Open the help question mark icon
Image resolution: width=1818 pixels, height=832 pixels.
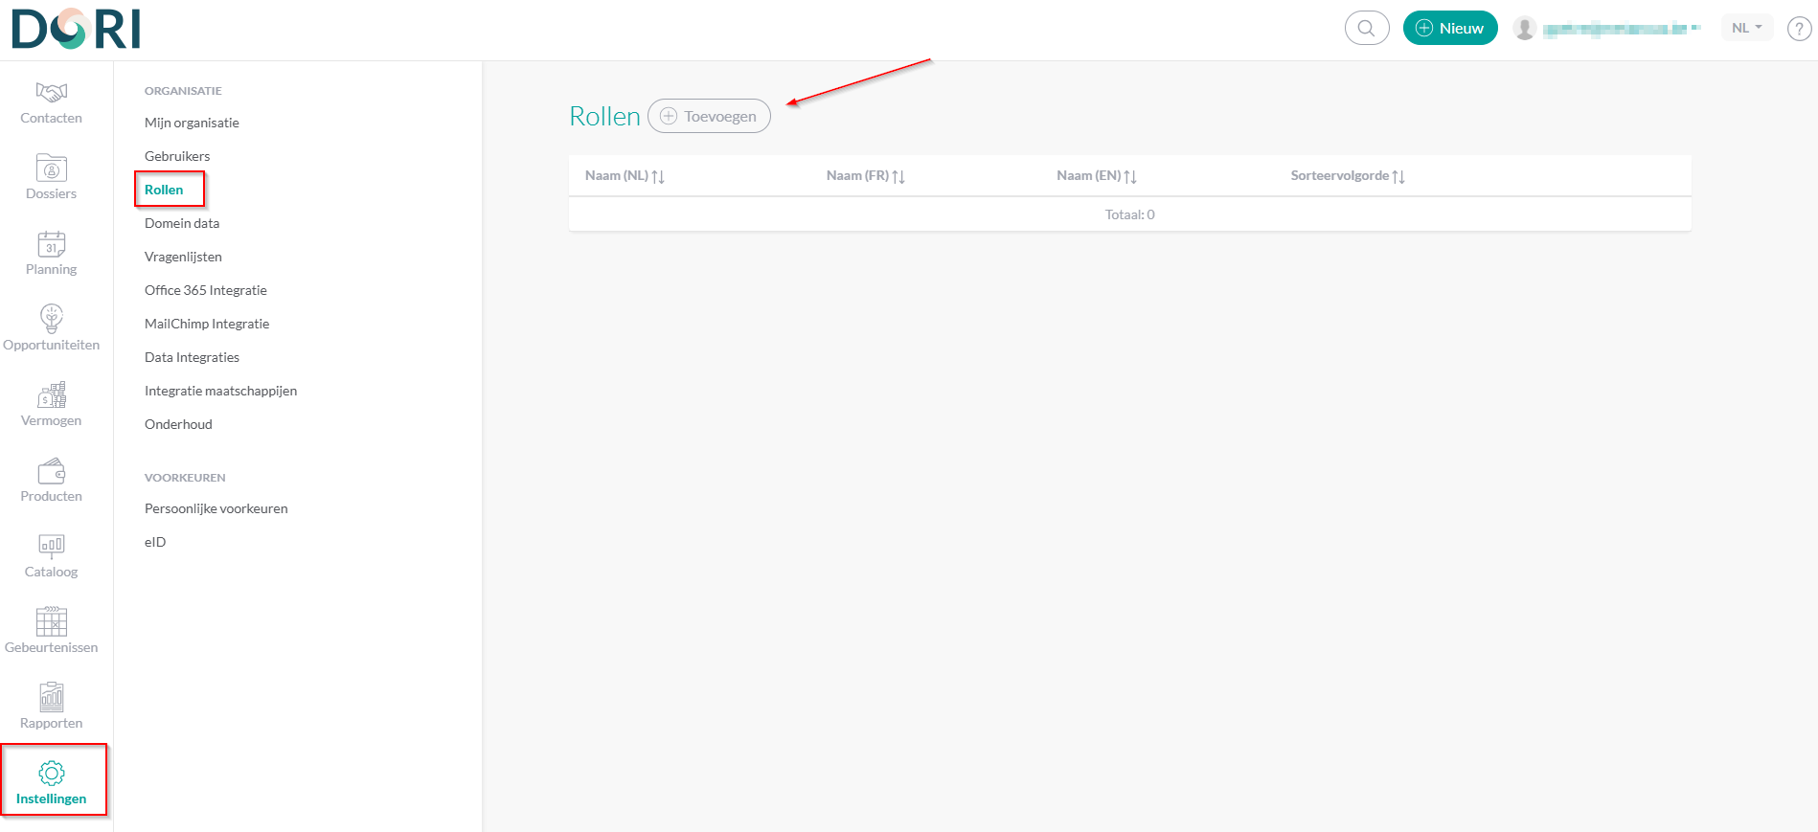pos(1799,29)
